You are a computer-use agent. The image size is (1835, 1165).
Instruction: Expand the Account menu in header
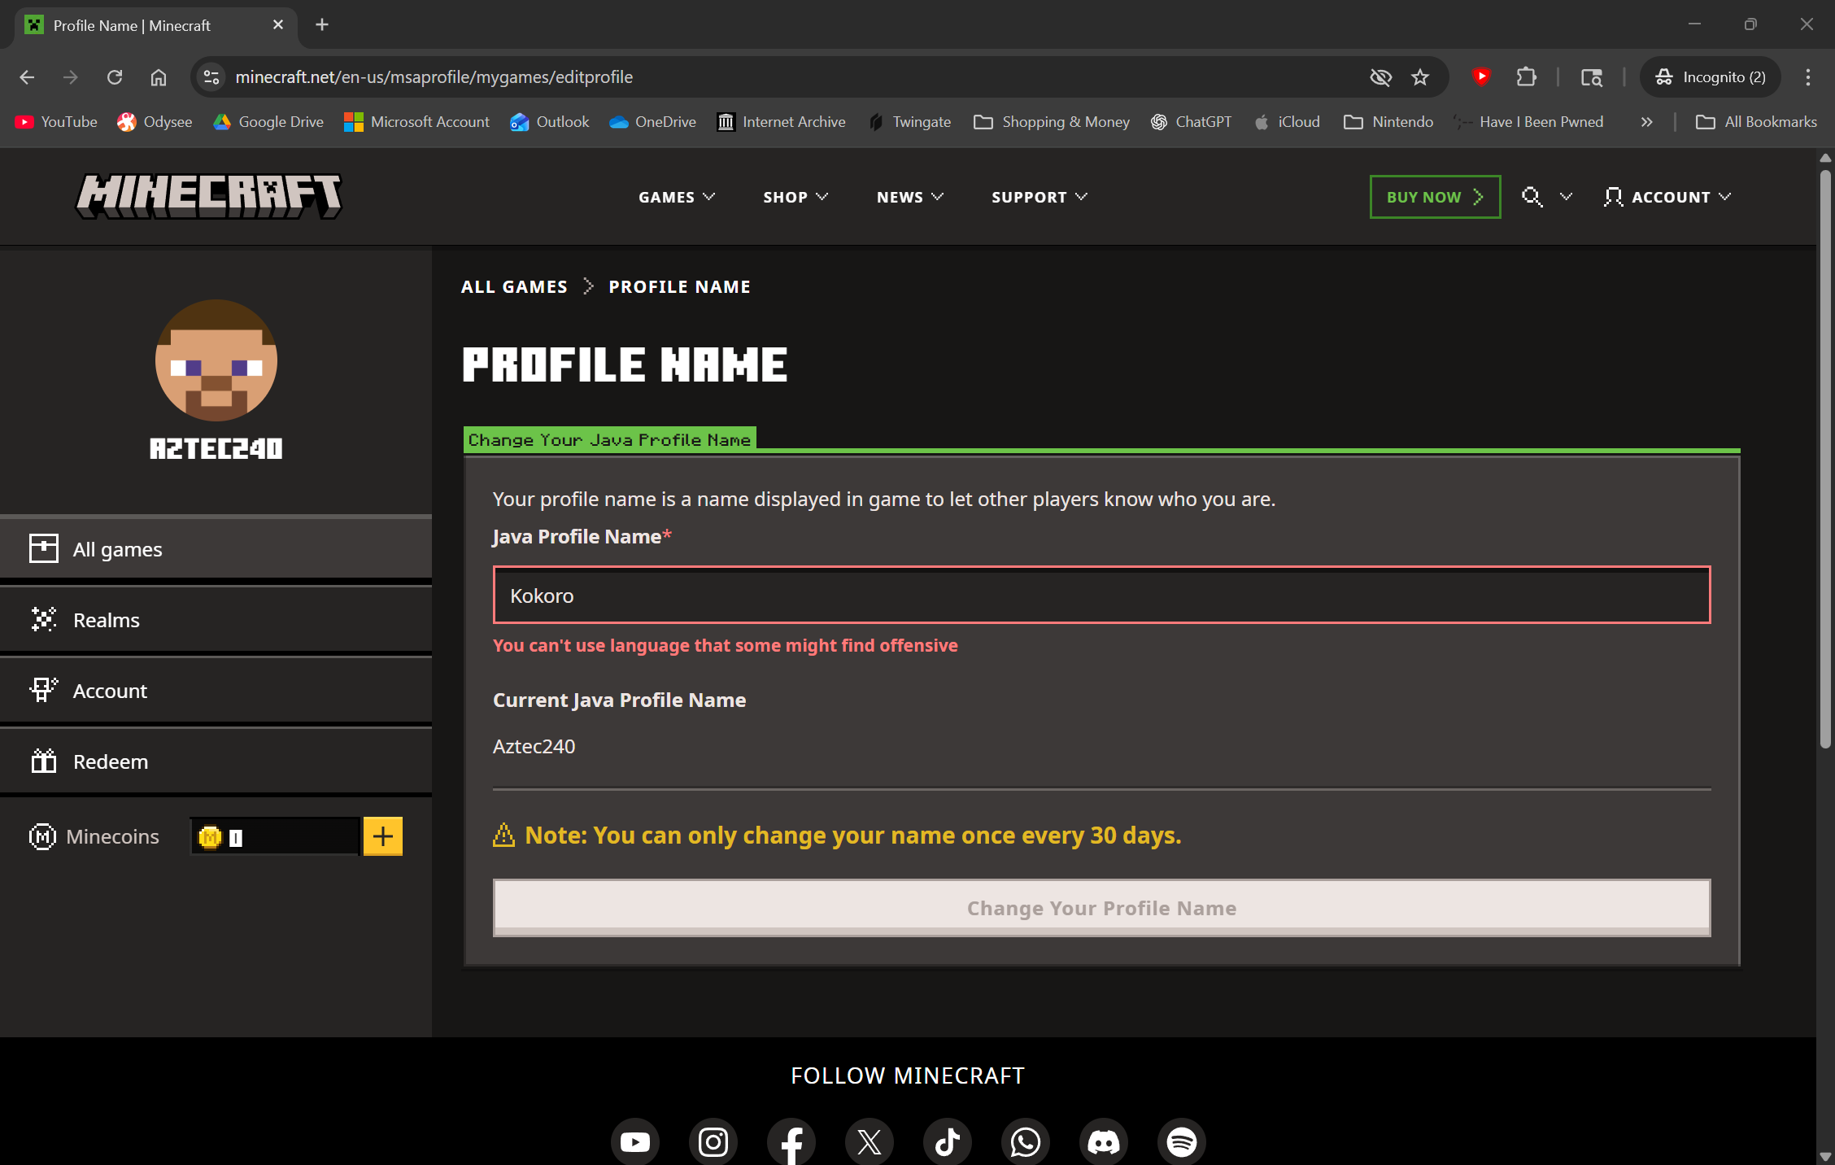1667,197
